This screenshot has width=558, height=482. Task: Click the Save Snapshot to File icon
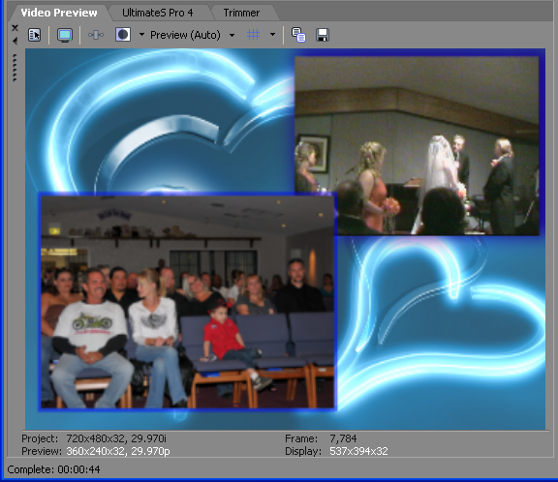[x=323, y=35]
